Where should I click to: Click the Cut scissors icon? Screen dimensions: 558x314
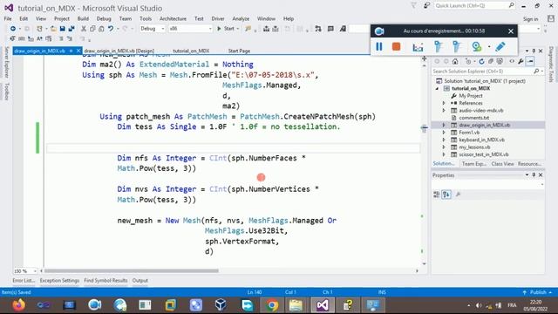coord(84,29)
